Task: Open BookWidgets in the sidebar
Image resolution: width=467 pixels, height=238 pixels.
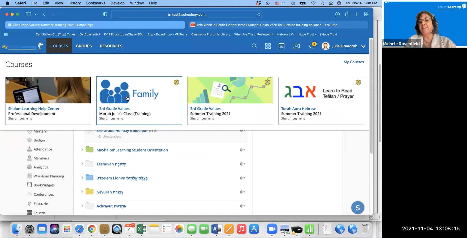Action: point(44,185)
